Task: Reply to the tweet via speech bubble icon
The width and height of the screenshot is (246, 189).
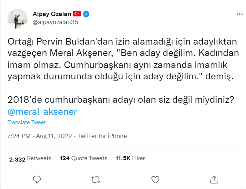Action: 36,179
